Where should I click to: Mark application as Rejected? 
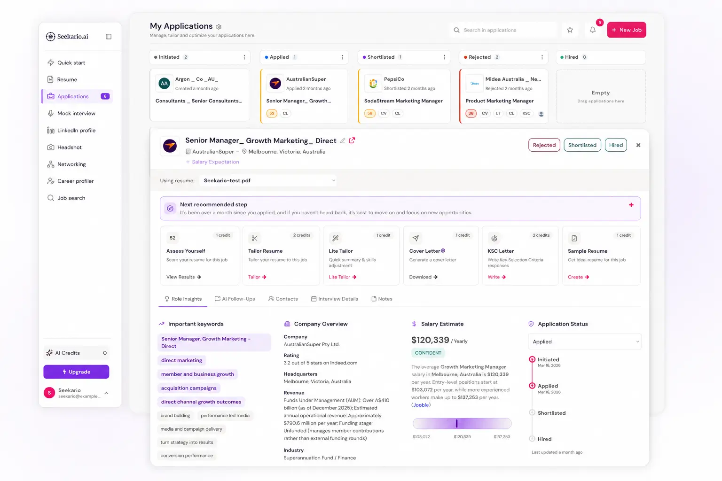click(x=544, y=145)
